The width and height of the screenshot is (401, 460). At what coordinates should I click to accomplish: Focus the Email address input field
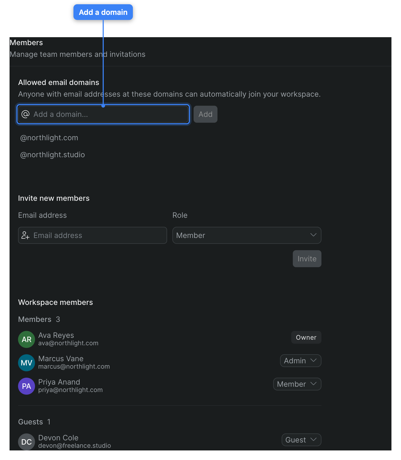[93, 235]
